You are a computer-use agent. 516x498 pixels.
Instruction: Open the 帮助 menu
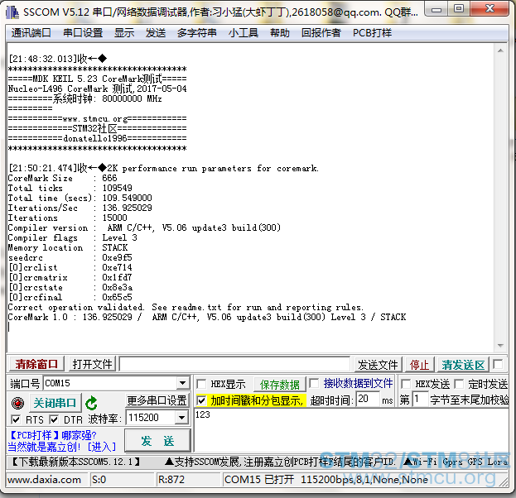click(280, 33)
